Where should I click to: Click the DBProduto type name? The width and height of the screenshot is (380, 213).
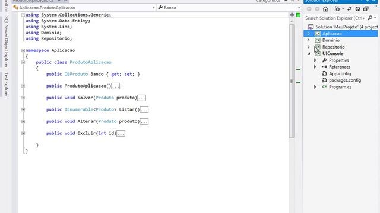coord(76,74)
